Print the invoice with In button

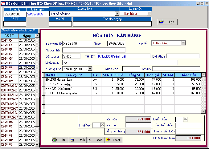(60, 140)
